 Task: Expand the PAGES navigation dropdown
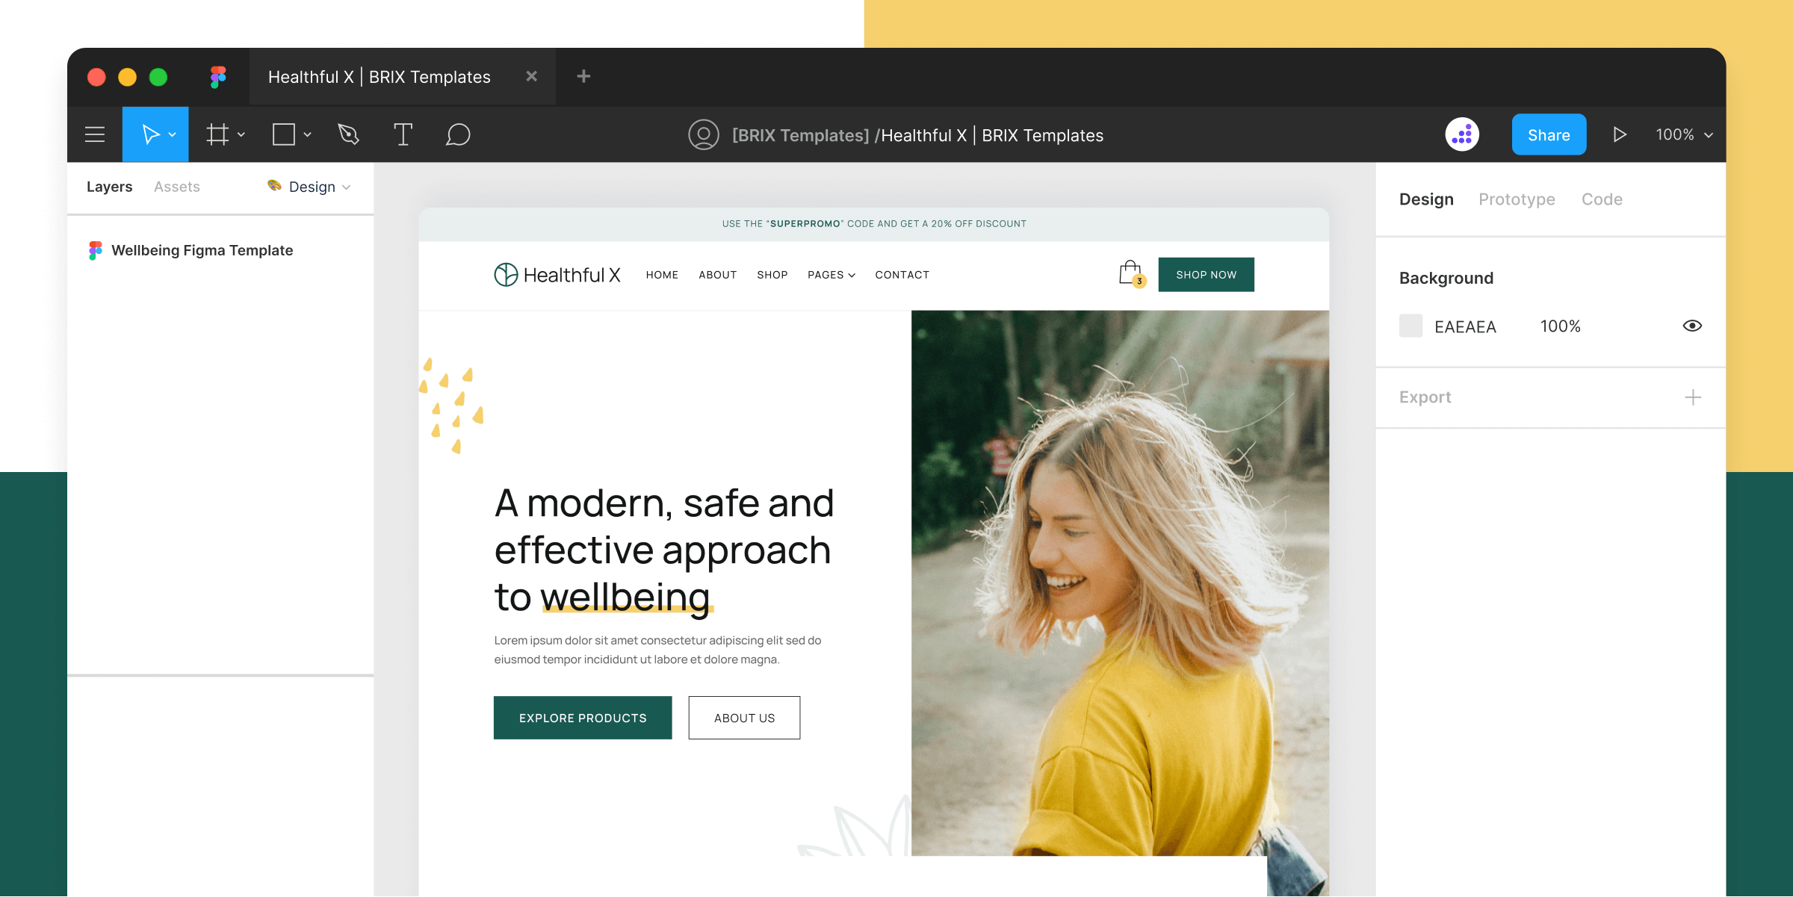[831, 275]
